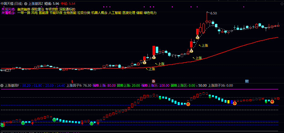This screenshot has height=133, width=284.
Task: Click the highest money bag signal icon
Action: tap(198, 37)
